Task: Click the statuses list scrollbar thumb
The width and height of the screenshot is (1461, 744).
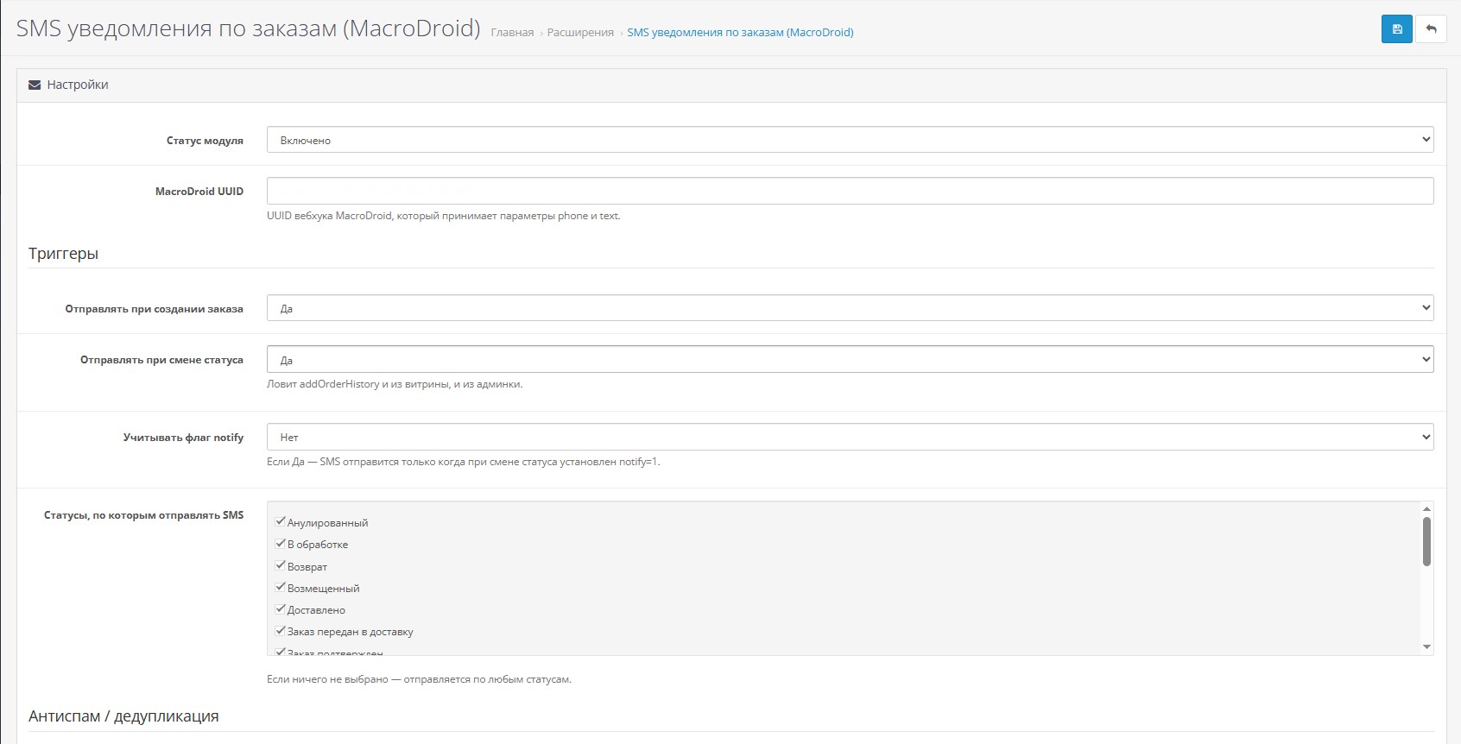Action: pyautogui.click(x=1426, y=541)
